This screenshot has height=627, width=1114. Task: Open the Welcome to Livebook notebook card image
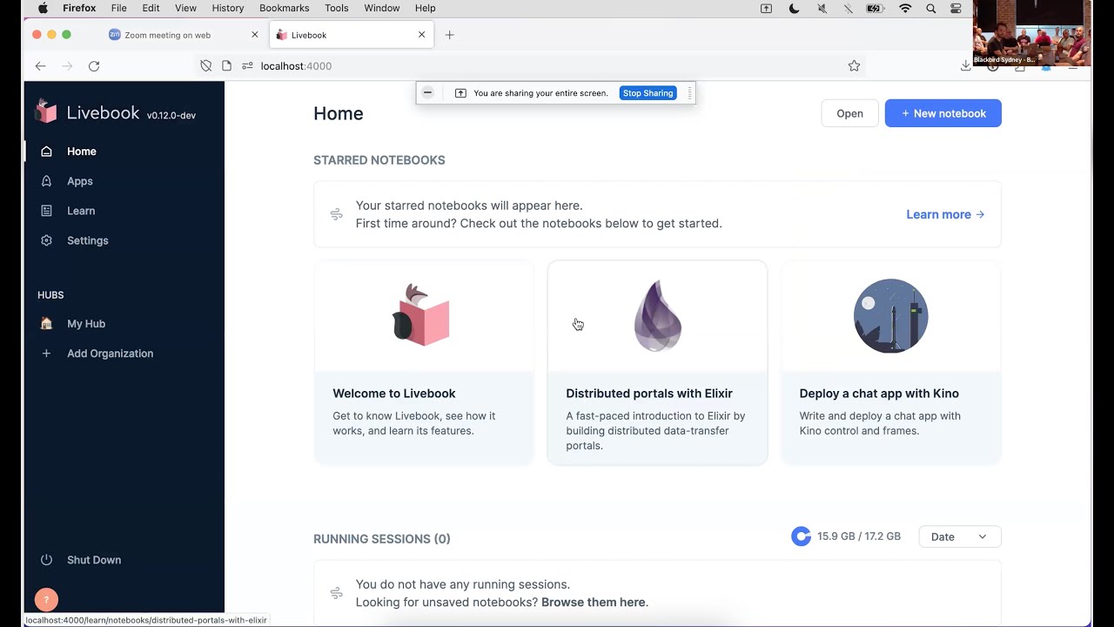pos(424,315)
